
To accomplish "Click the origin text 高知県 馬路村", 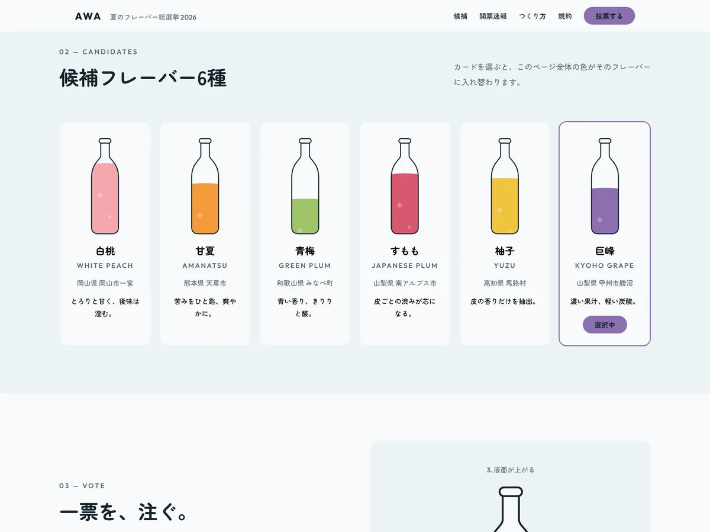I will pos(505,283).
